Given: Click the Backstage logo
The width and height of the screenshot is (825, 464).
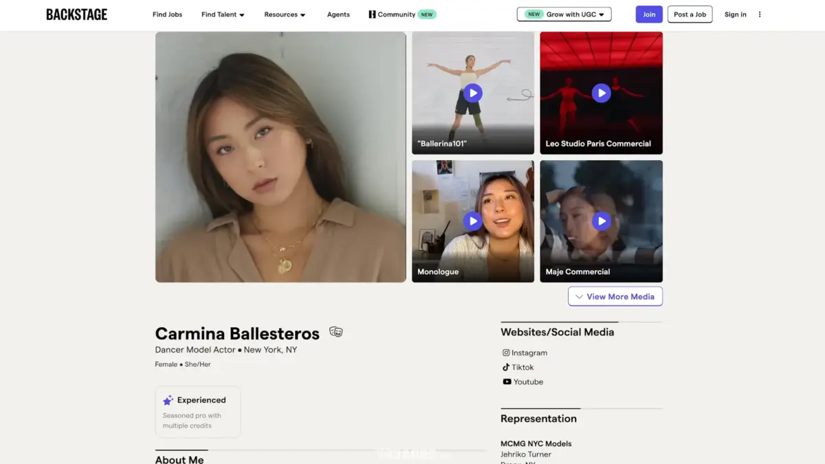Looking at the screenshot, I should point(76,14).
